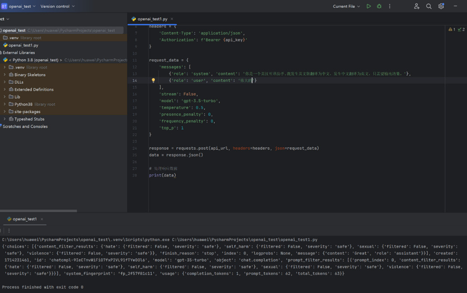Open the Version control dropdown
This screenshot has width=467, height=293.
(x=57, y=6)
